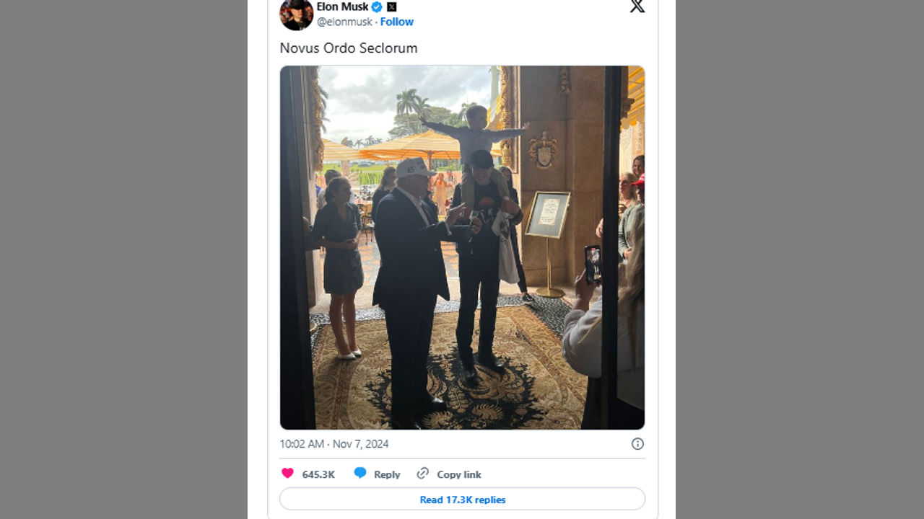Click the chain link copy icon
Screen dimensions: 924x519
coord(423,474)
